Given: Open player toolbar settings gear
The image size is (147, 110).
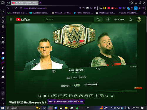Looking at the screenshot, I should tap(112, 96).
